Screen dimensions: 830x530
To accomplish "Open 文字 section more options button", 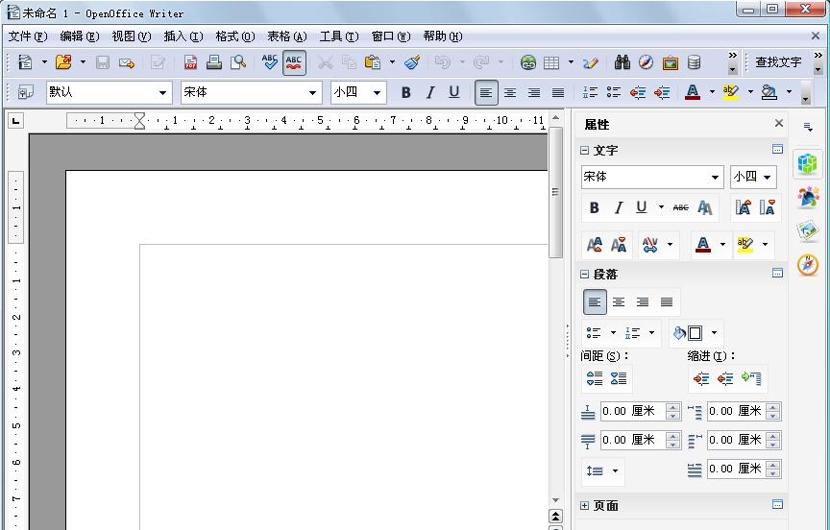I will click(x=777, y=149).
